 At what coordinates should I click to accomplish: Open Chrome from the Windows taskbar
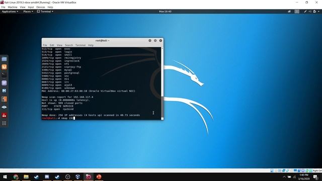coord(16,177)
